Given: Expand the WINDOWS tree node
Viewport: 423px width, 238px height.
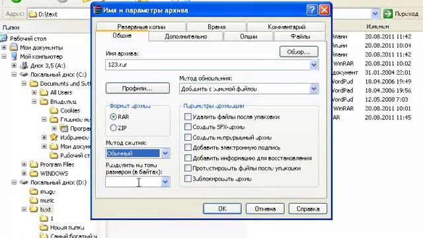Looking at the screenshot, I should [24, 173].
